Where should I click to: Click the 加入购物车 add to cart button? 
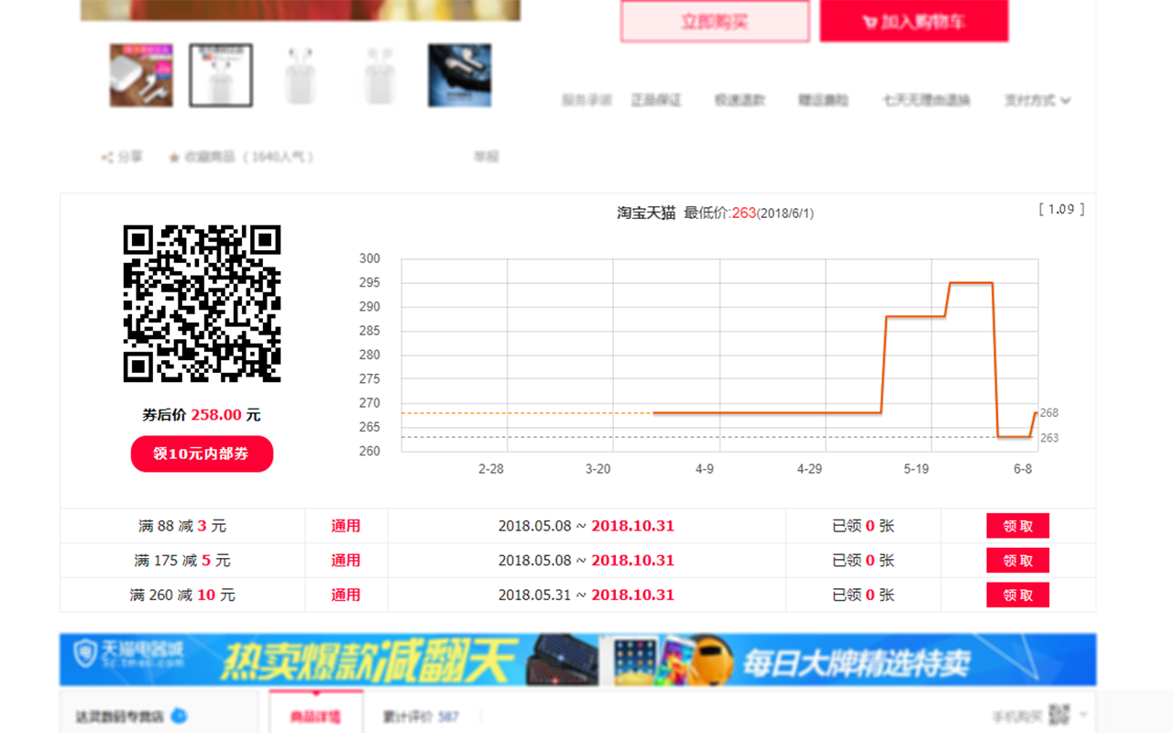point(914,21)
